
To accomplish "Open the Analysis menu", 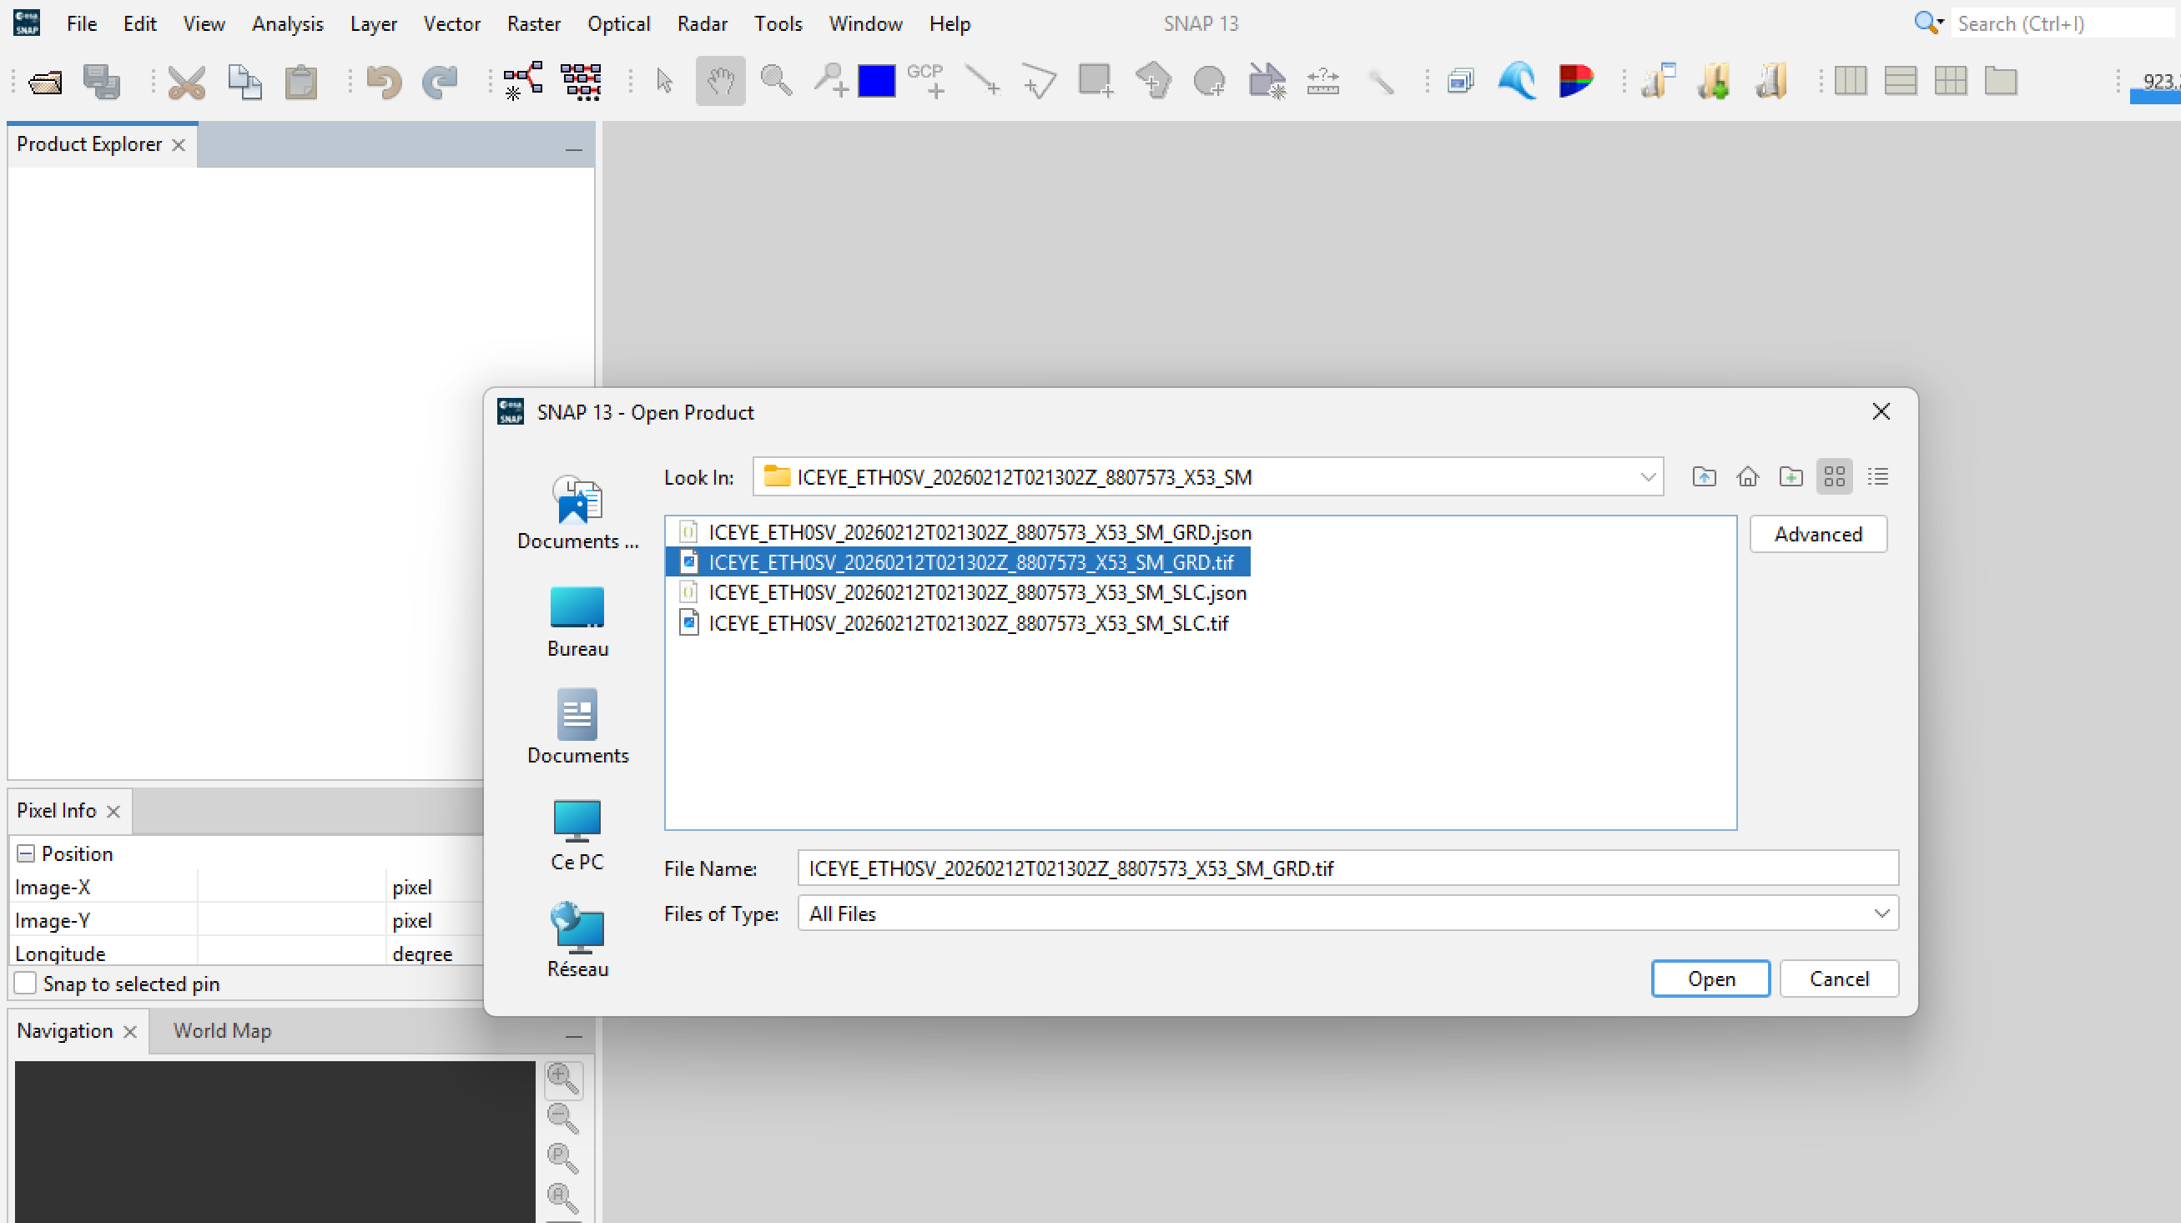I will click(288, 23).
